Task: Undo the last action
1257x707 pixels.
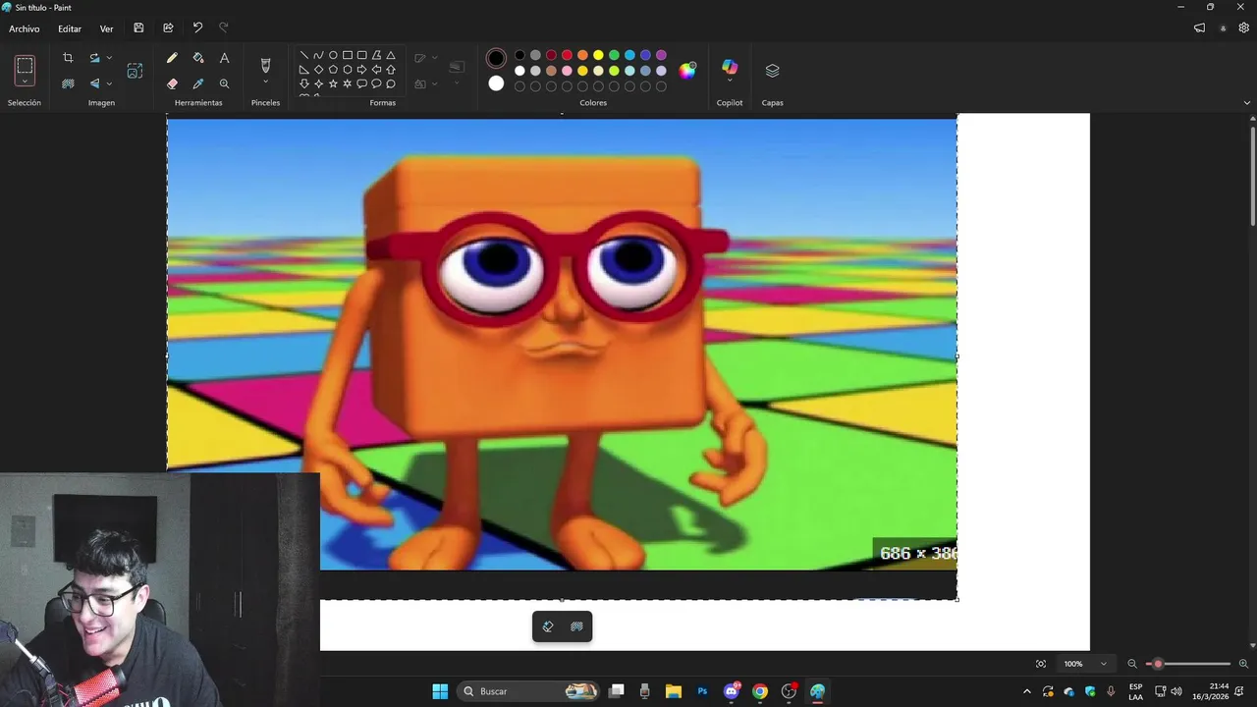Action: pos(197,27)
